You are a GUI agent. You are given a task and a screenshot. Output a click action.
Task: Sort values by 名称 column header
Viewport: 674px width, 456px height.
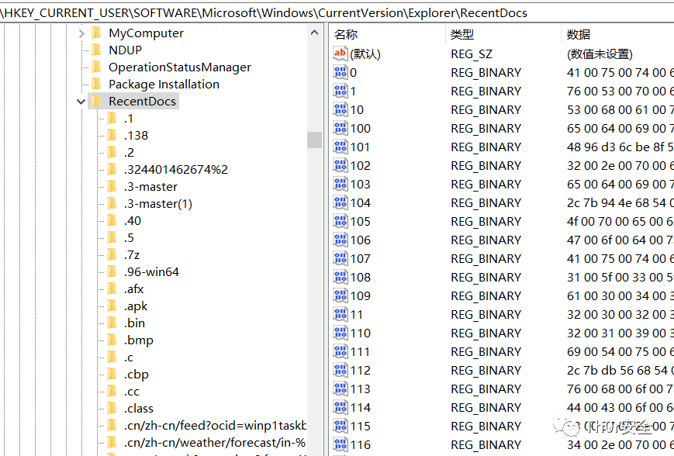coord(346,34)
